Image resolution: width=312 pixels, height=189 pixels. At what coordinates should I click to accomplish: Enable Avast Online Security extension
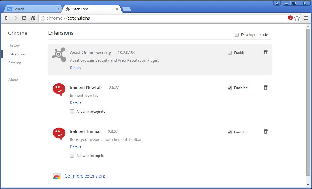(x=230, y=53)
